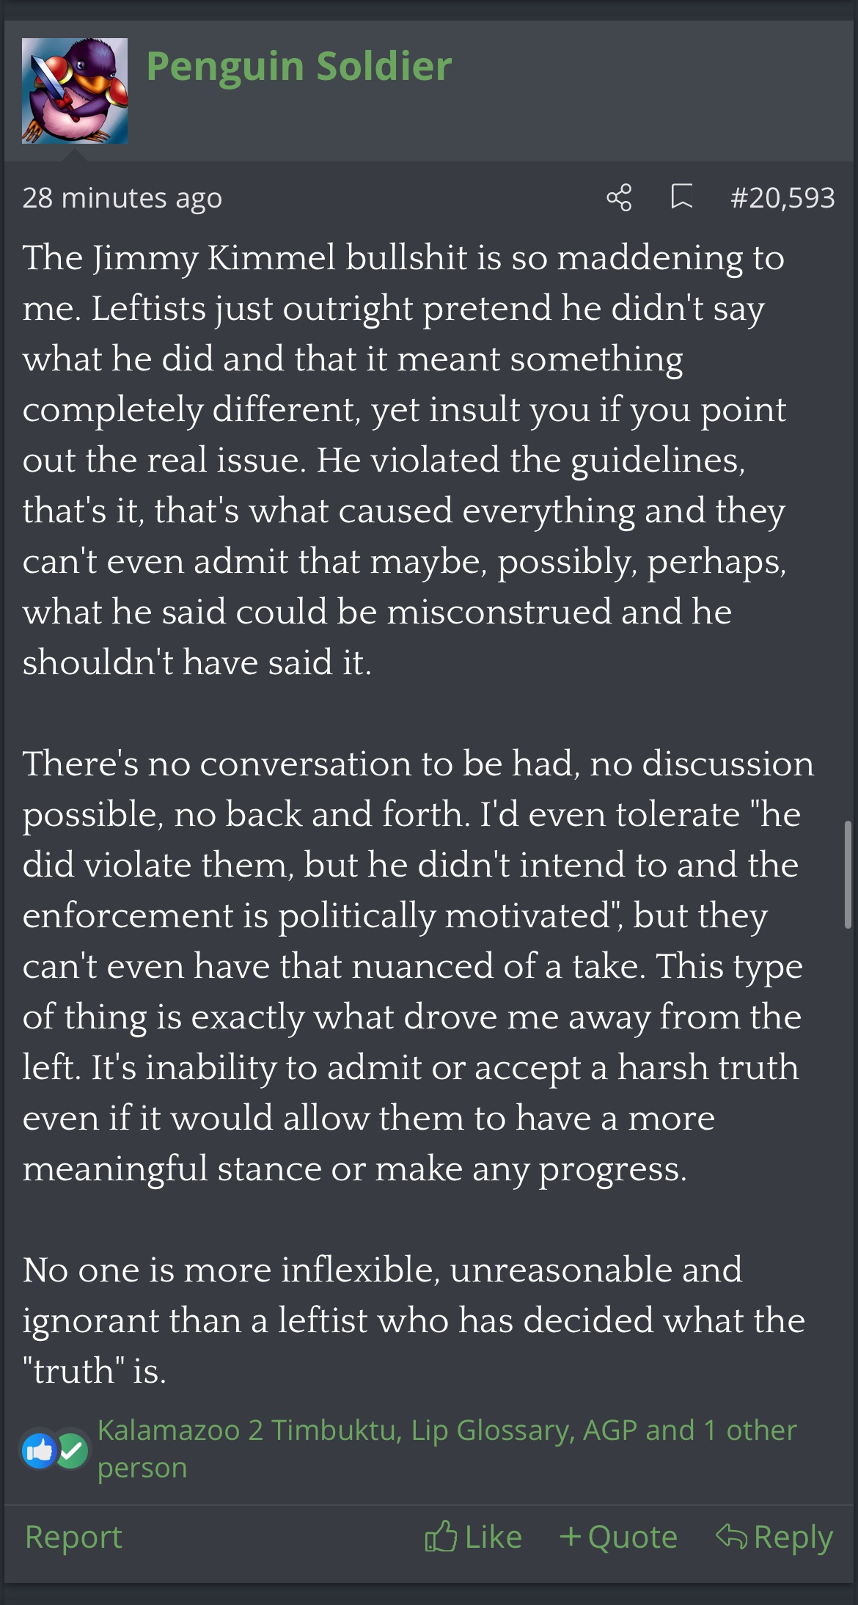Click the vertical scrollbar thumb
Viewport: 858px width, 1605px height.
[x=848, y=874]
